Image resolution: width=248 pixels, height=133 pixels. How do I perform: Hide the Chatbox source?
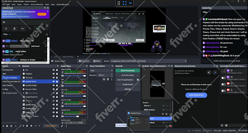pyautogui.click(x=54, y=74)
